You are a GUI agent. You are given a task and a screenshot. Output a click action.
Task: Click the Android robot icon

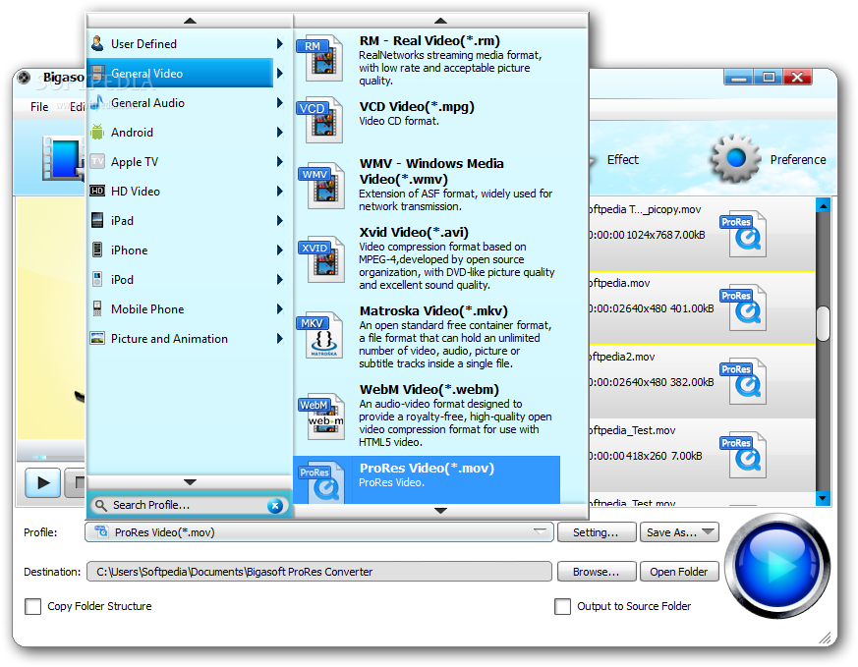tap(97, 132)
